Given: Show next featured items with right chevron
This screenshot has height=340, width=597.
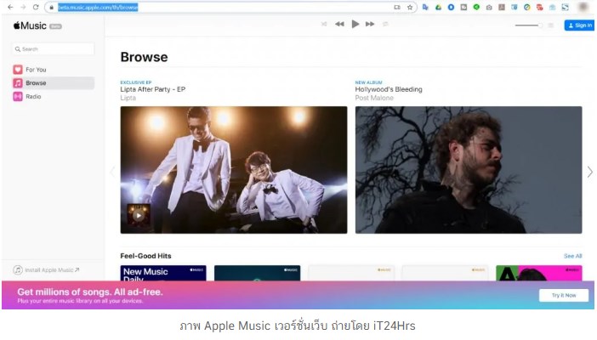Looking at the screenshot, I should pos(589,172).
